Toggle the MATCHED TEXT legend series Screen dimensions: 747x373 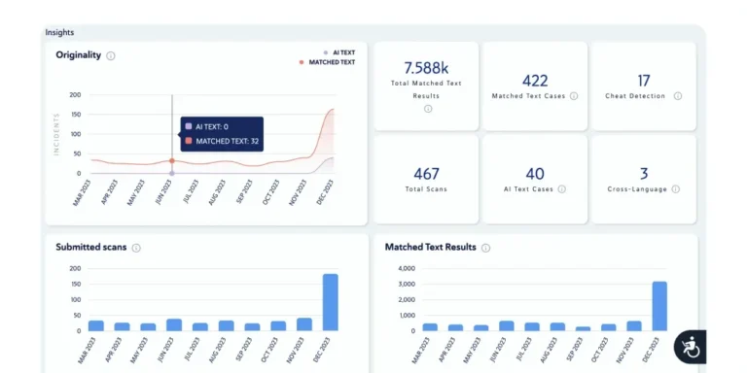[x=327, y=62]
